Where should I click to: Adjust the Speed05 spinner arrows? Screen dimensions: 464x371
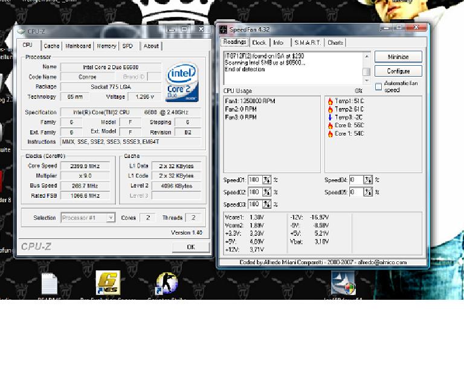pyautogui.click(x=368, y=192)
